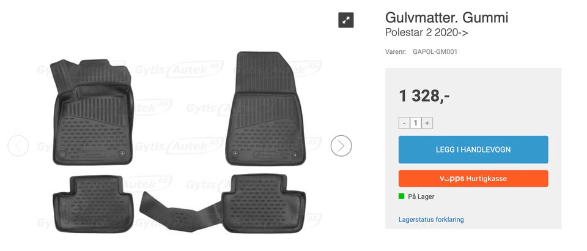Click the green stock status square
This screenshot has height=251, width=587.
(x=401, y=197)
